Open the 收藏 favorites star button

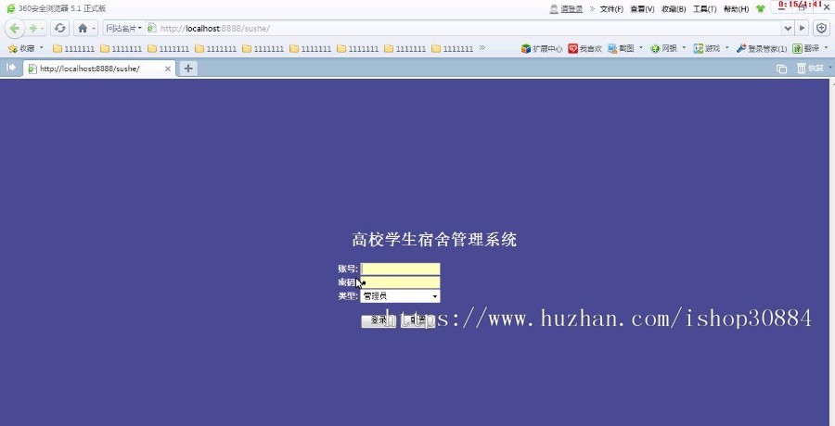pos(21,48)
